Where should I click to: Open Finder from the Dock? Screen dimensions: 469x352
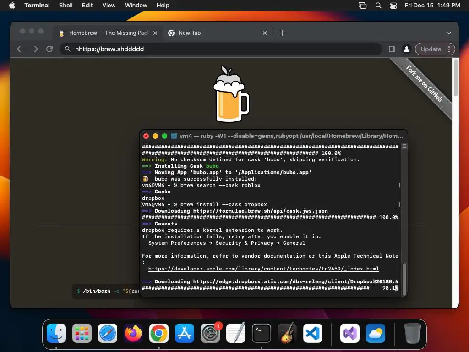pyautogui.click(x=56, y=333)
